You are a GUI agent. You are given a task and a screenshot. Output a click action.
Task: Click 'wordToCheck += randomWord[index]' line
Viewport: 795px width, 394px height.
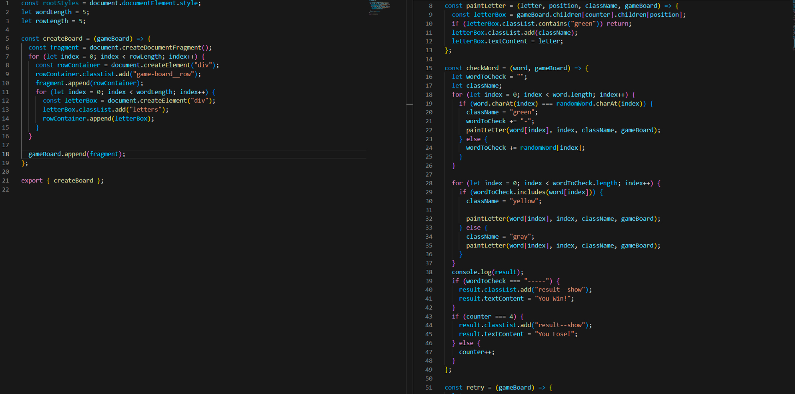(x=525, y=148)
